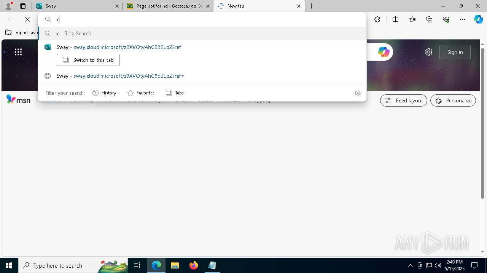The width and height of the screenshot is (487, 273).
Task: Open File Explorer from taskbar
Action: [x=175, y=265]
